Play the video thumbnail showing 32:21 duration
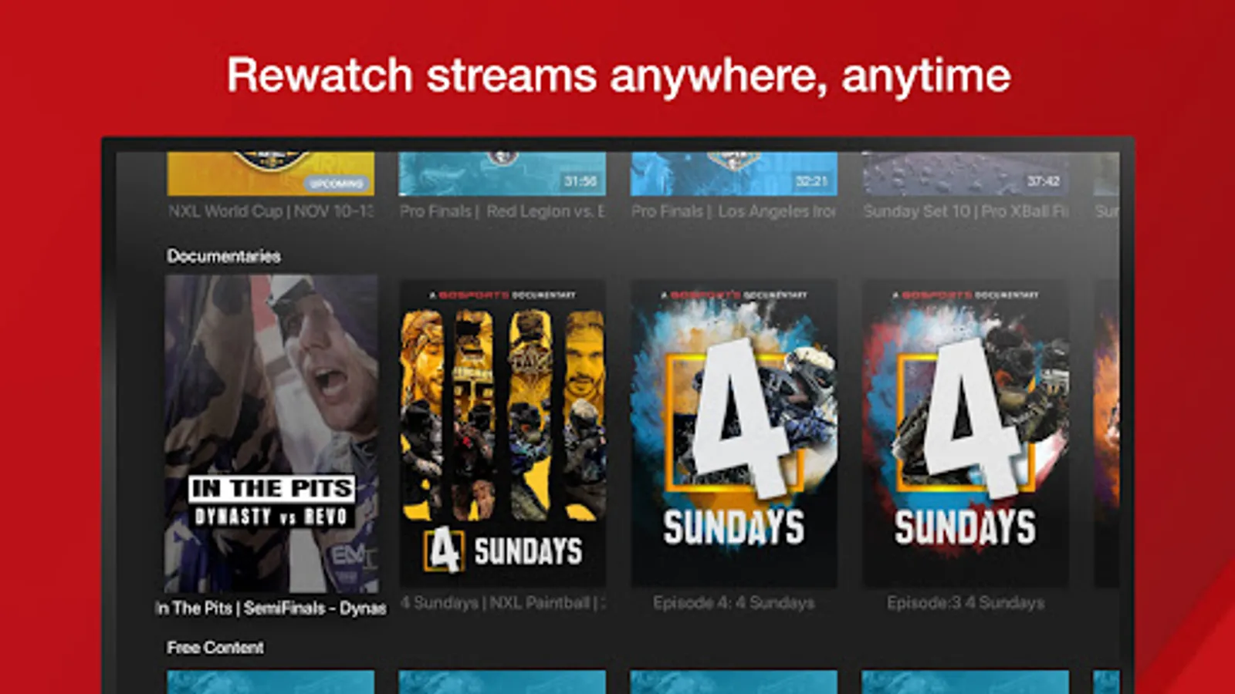 coord(734,173)
